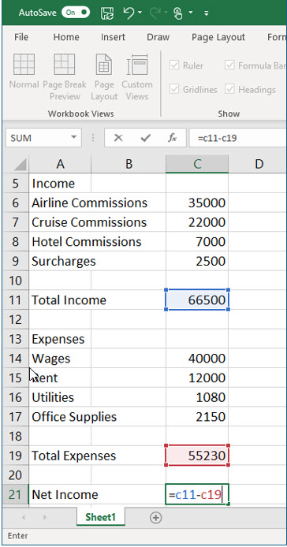Open the Undo history dropdown arrow
The height and width of the screenshot is (547, 287).
(140, 13)
